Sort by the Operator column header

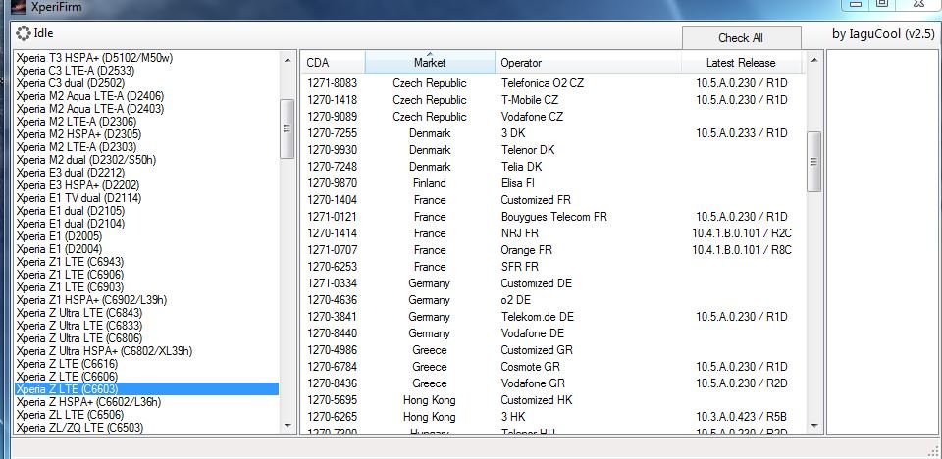coord(588,63)
